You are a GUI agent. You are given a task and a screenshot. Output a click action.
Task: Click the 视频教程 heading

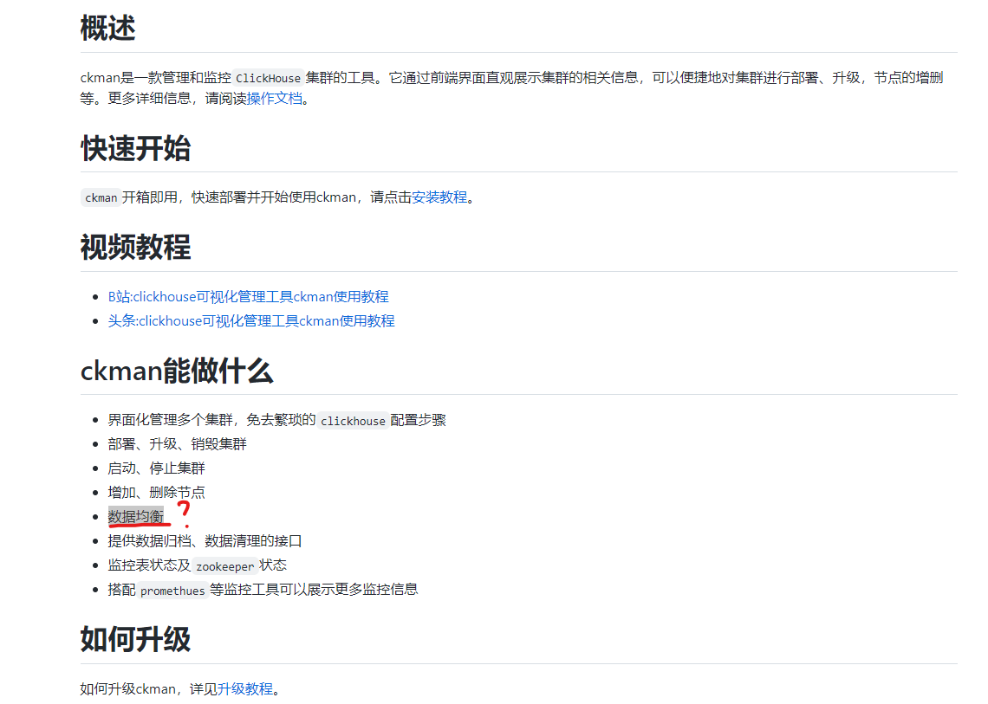[x=135, y=247]
